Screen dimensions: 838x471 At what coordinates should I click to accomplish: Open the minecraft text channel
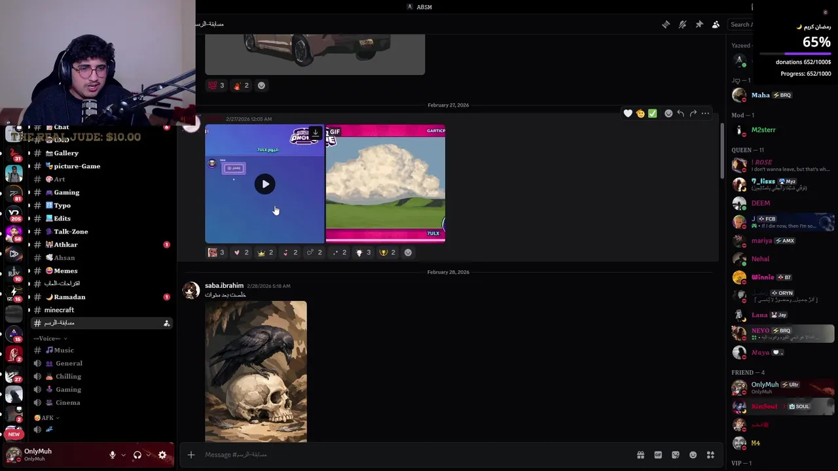101,310
